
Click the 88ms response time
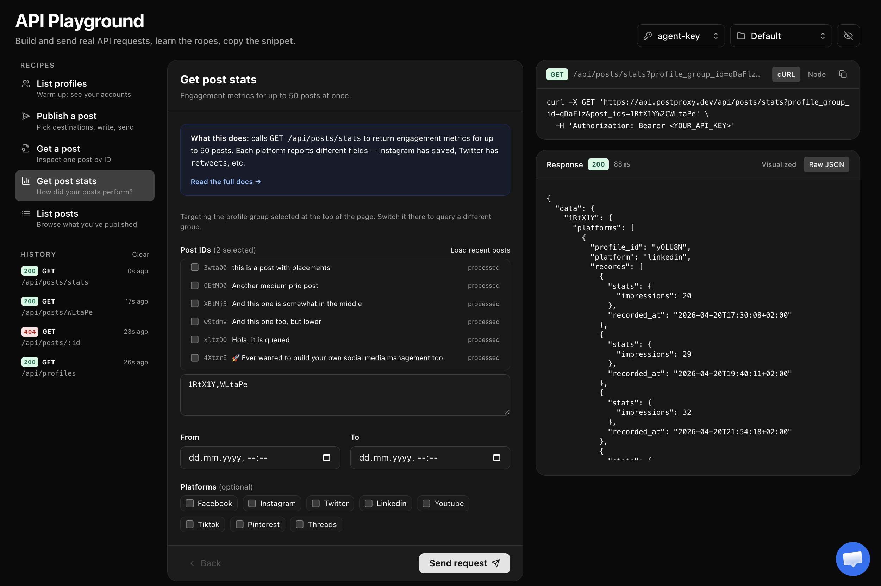[622, 164]
